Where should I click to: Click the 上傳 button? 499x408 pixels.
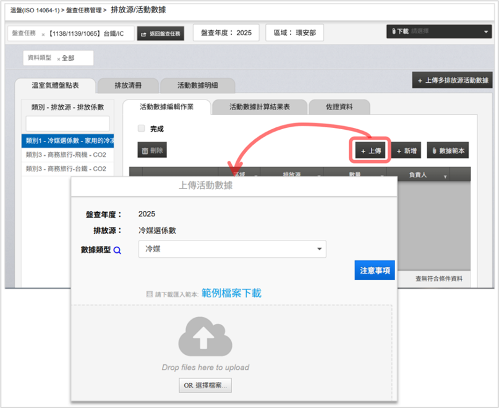coord(371,150)
